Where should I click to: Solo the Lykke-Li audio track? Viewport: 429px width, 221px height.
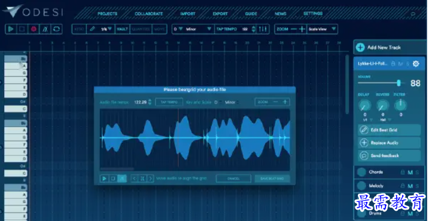click(x=407, y=64)
